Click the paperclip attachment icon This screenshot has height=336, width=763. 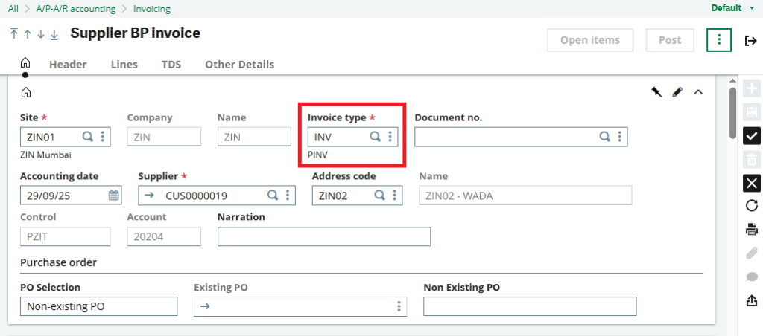coord(752,253)
